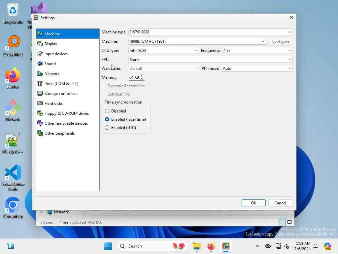
Task: Open the notification bell in system tray
Action: (316, 246)
